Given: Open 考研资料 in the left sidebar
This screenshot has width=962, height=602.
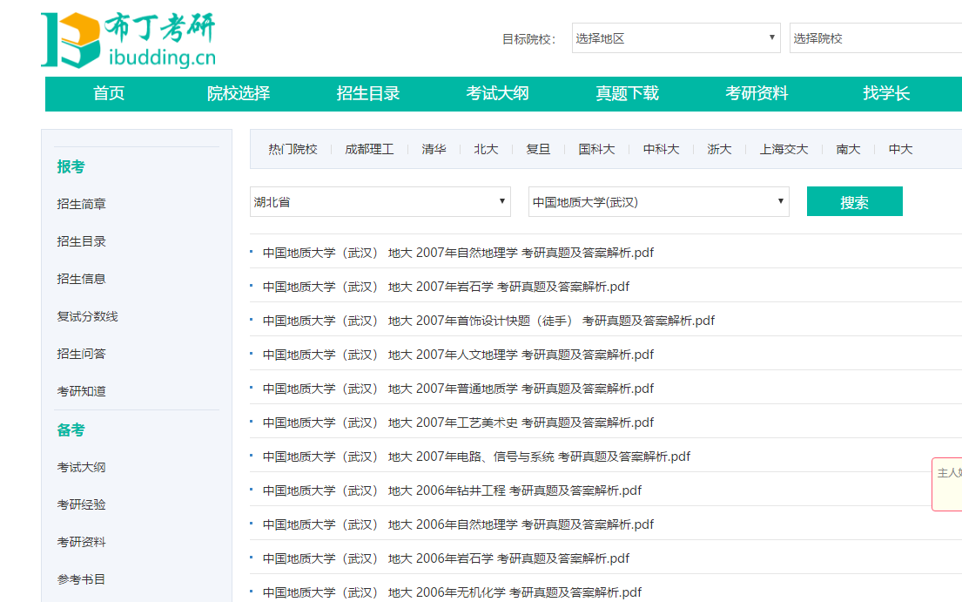Looking at the screenshot, I should 82,542.
